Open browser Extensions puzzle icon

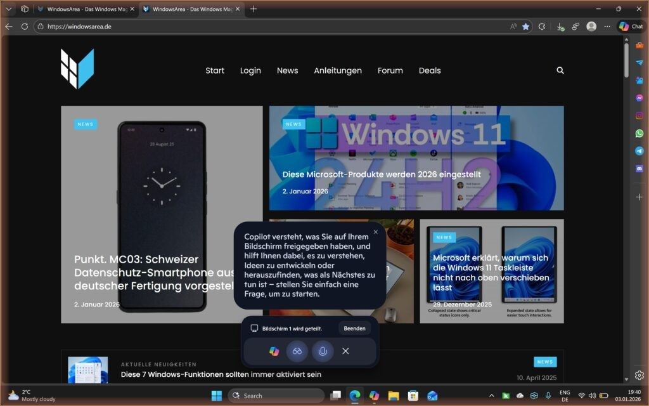(x=542, y=27)
